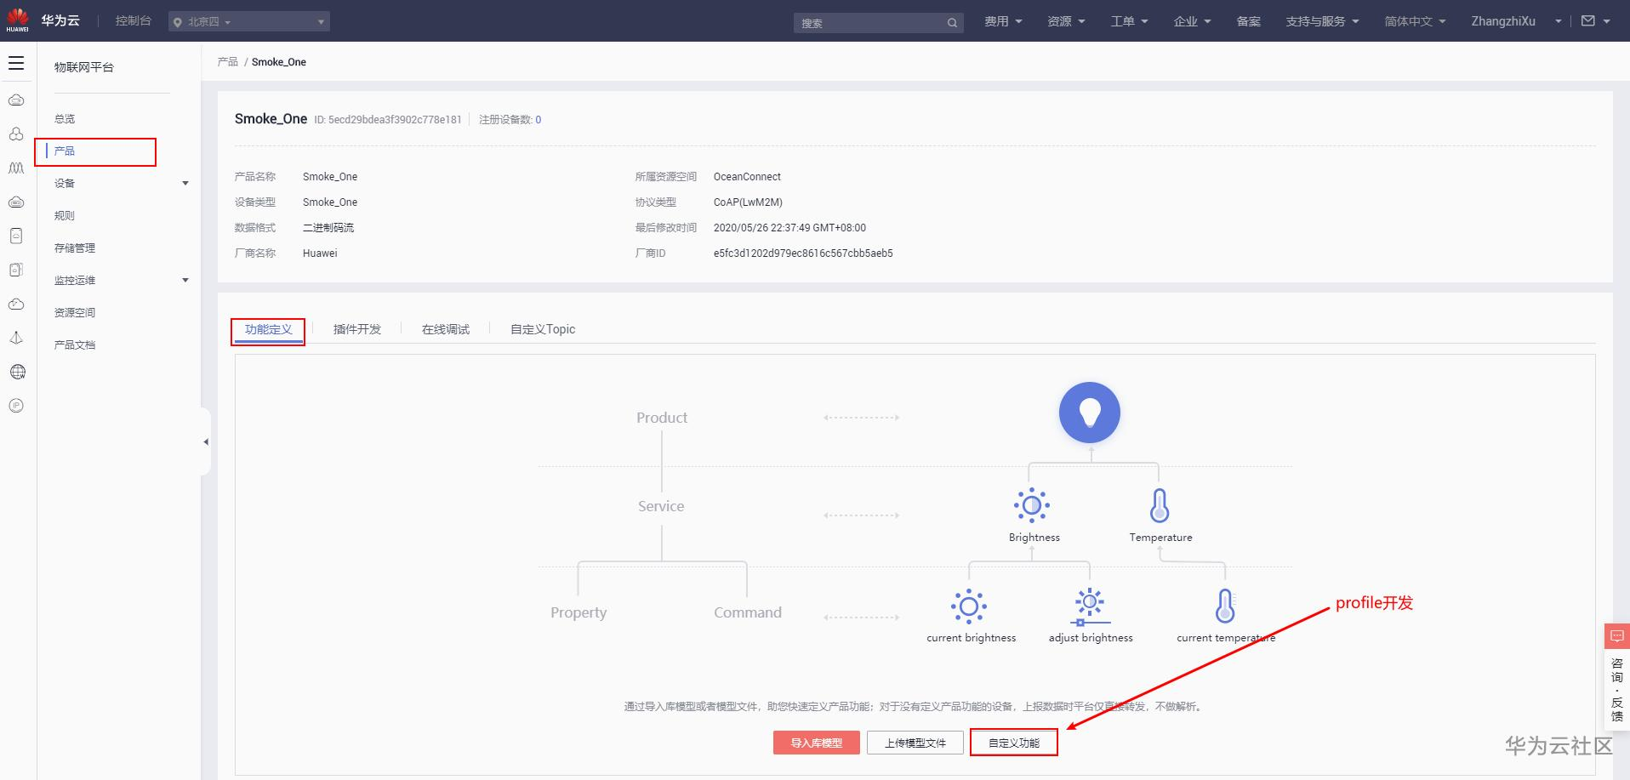The width and height of the screenshot is (1630, 780).
Task: Click the Temperature thermometer icon
Action: (1160, 505)
